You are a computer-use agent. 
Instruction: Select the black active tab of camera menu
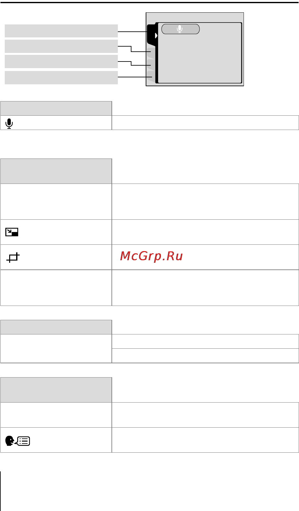(x=152, y=34)
